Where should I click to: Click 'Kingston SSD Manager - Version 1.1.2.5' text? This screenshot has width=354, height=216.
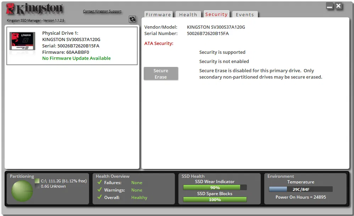click(35, 20)
